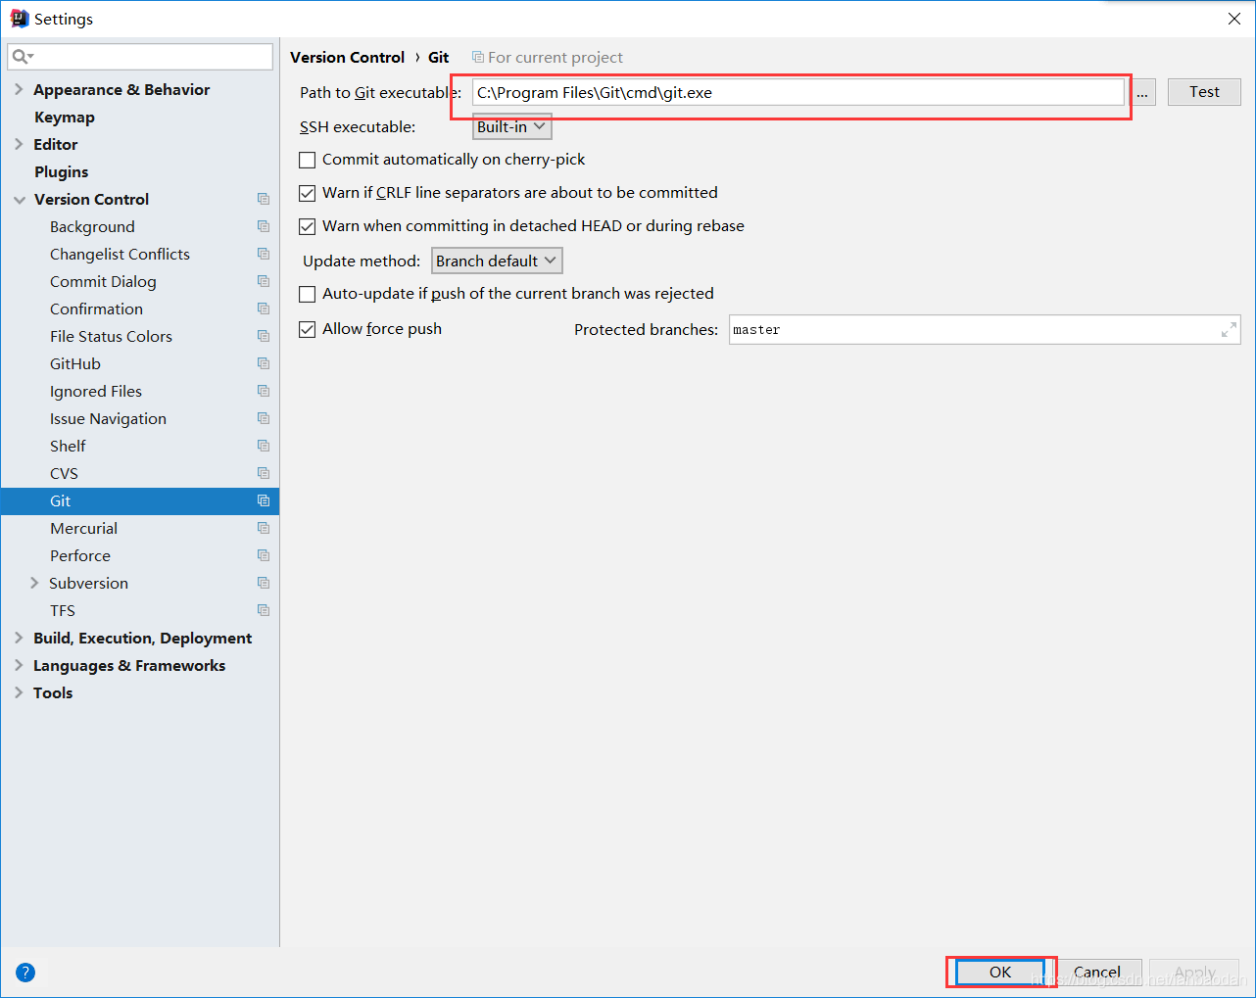Image resolution: width=1256 pixels, height=998 pixels.
Task: Click the project-level icon beside GitHub
Action: coord(264,363)
